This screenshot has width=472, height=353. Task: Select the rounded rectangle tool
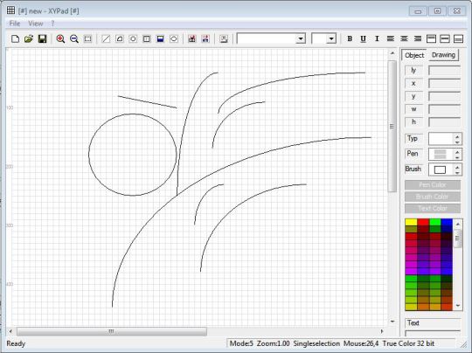point(133,38)
